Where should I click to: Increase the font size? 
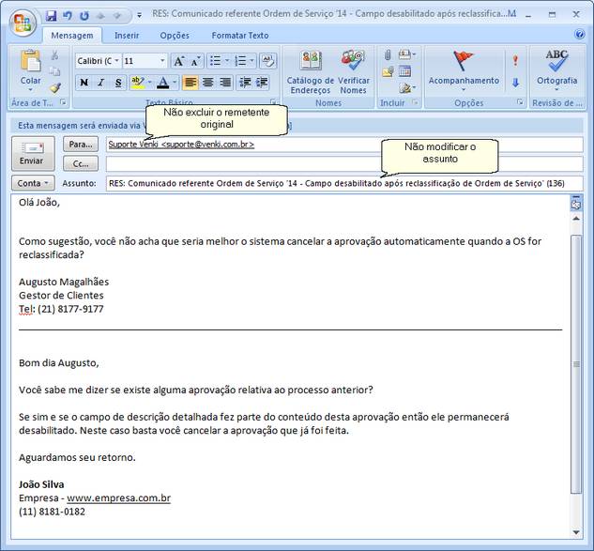[179, 61]
